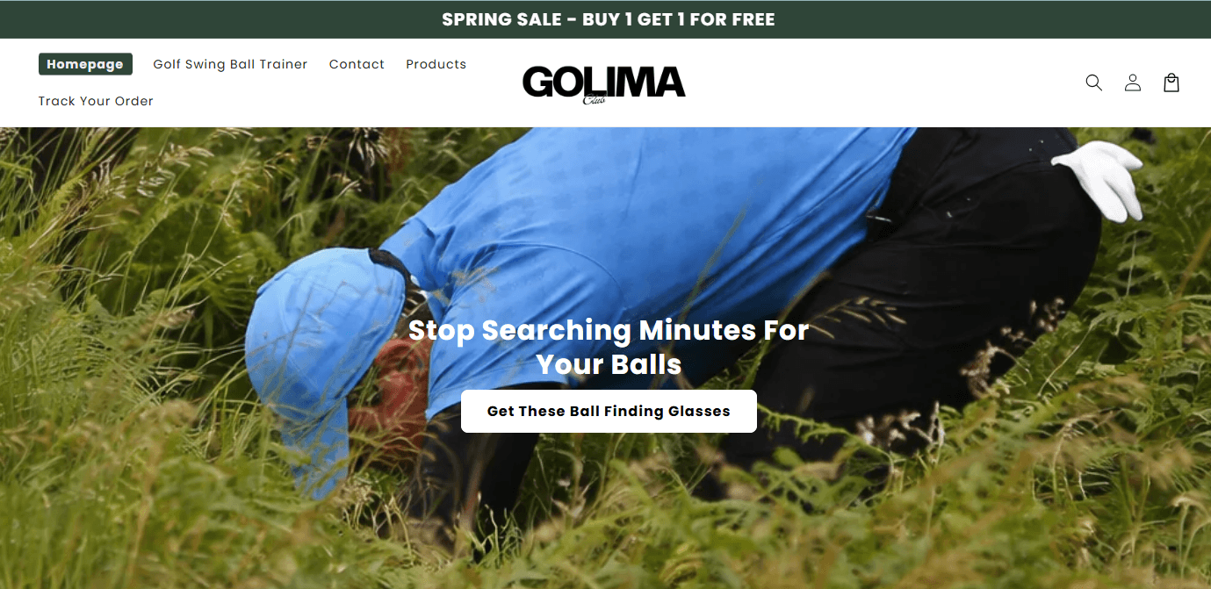Open the Golf Swing Ball Trainer page
Image resolution: width=1211 pixels, height=589 pixels.
pos(230,64)
